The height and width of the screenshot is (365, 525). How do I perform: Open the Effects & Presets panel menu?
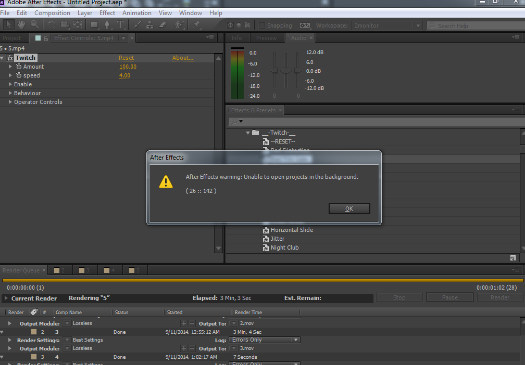click(516, 110)
